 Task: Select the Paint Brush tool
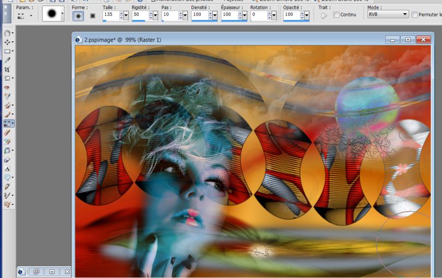(7, 114)
